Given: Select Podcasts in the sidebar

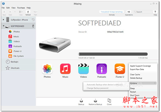Looking at the screenshot, I should tap(18, 46).
